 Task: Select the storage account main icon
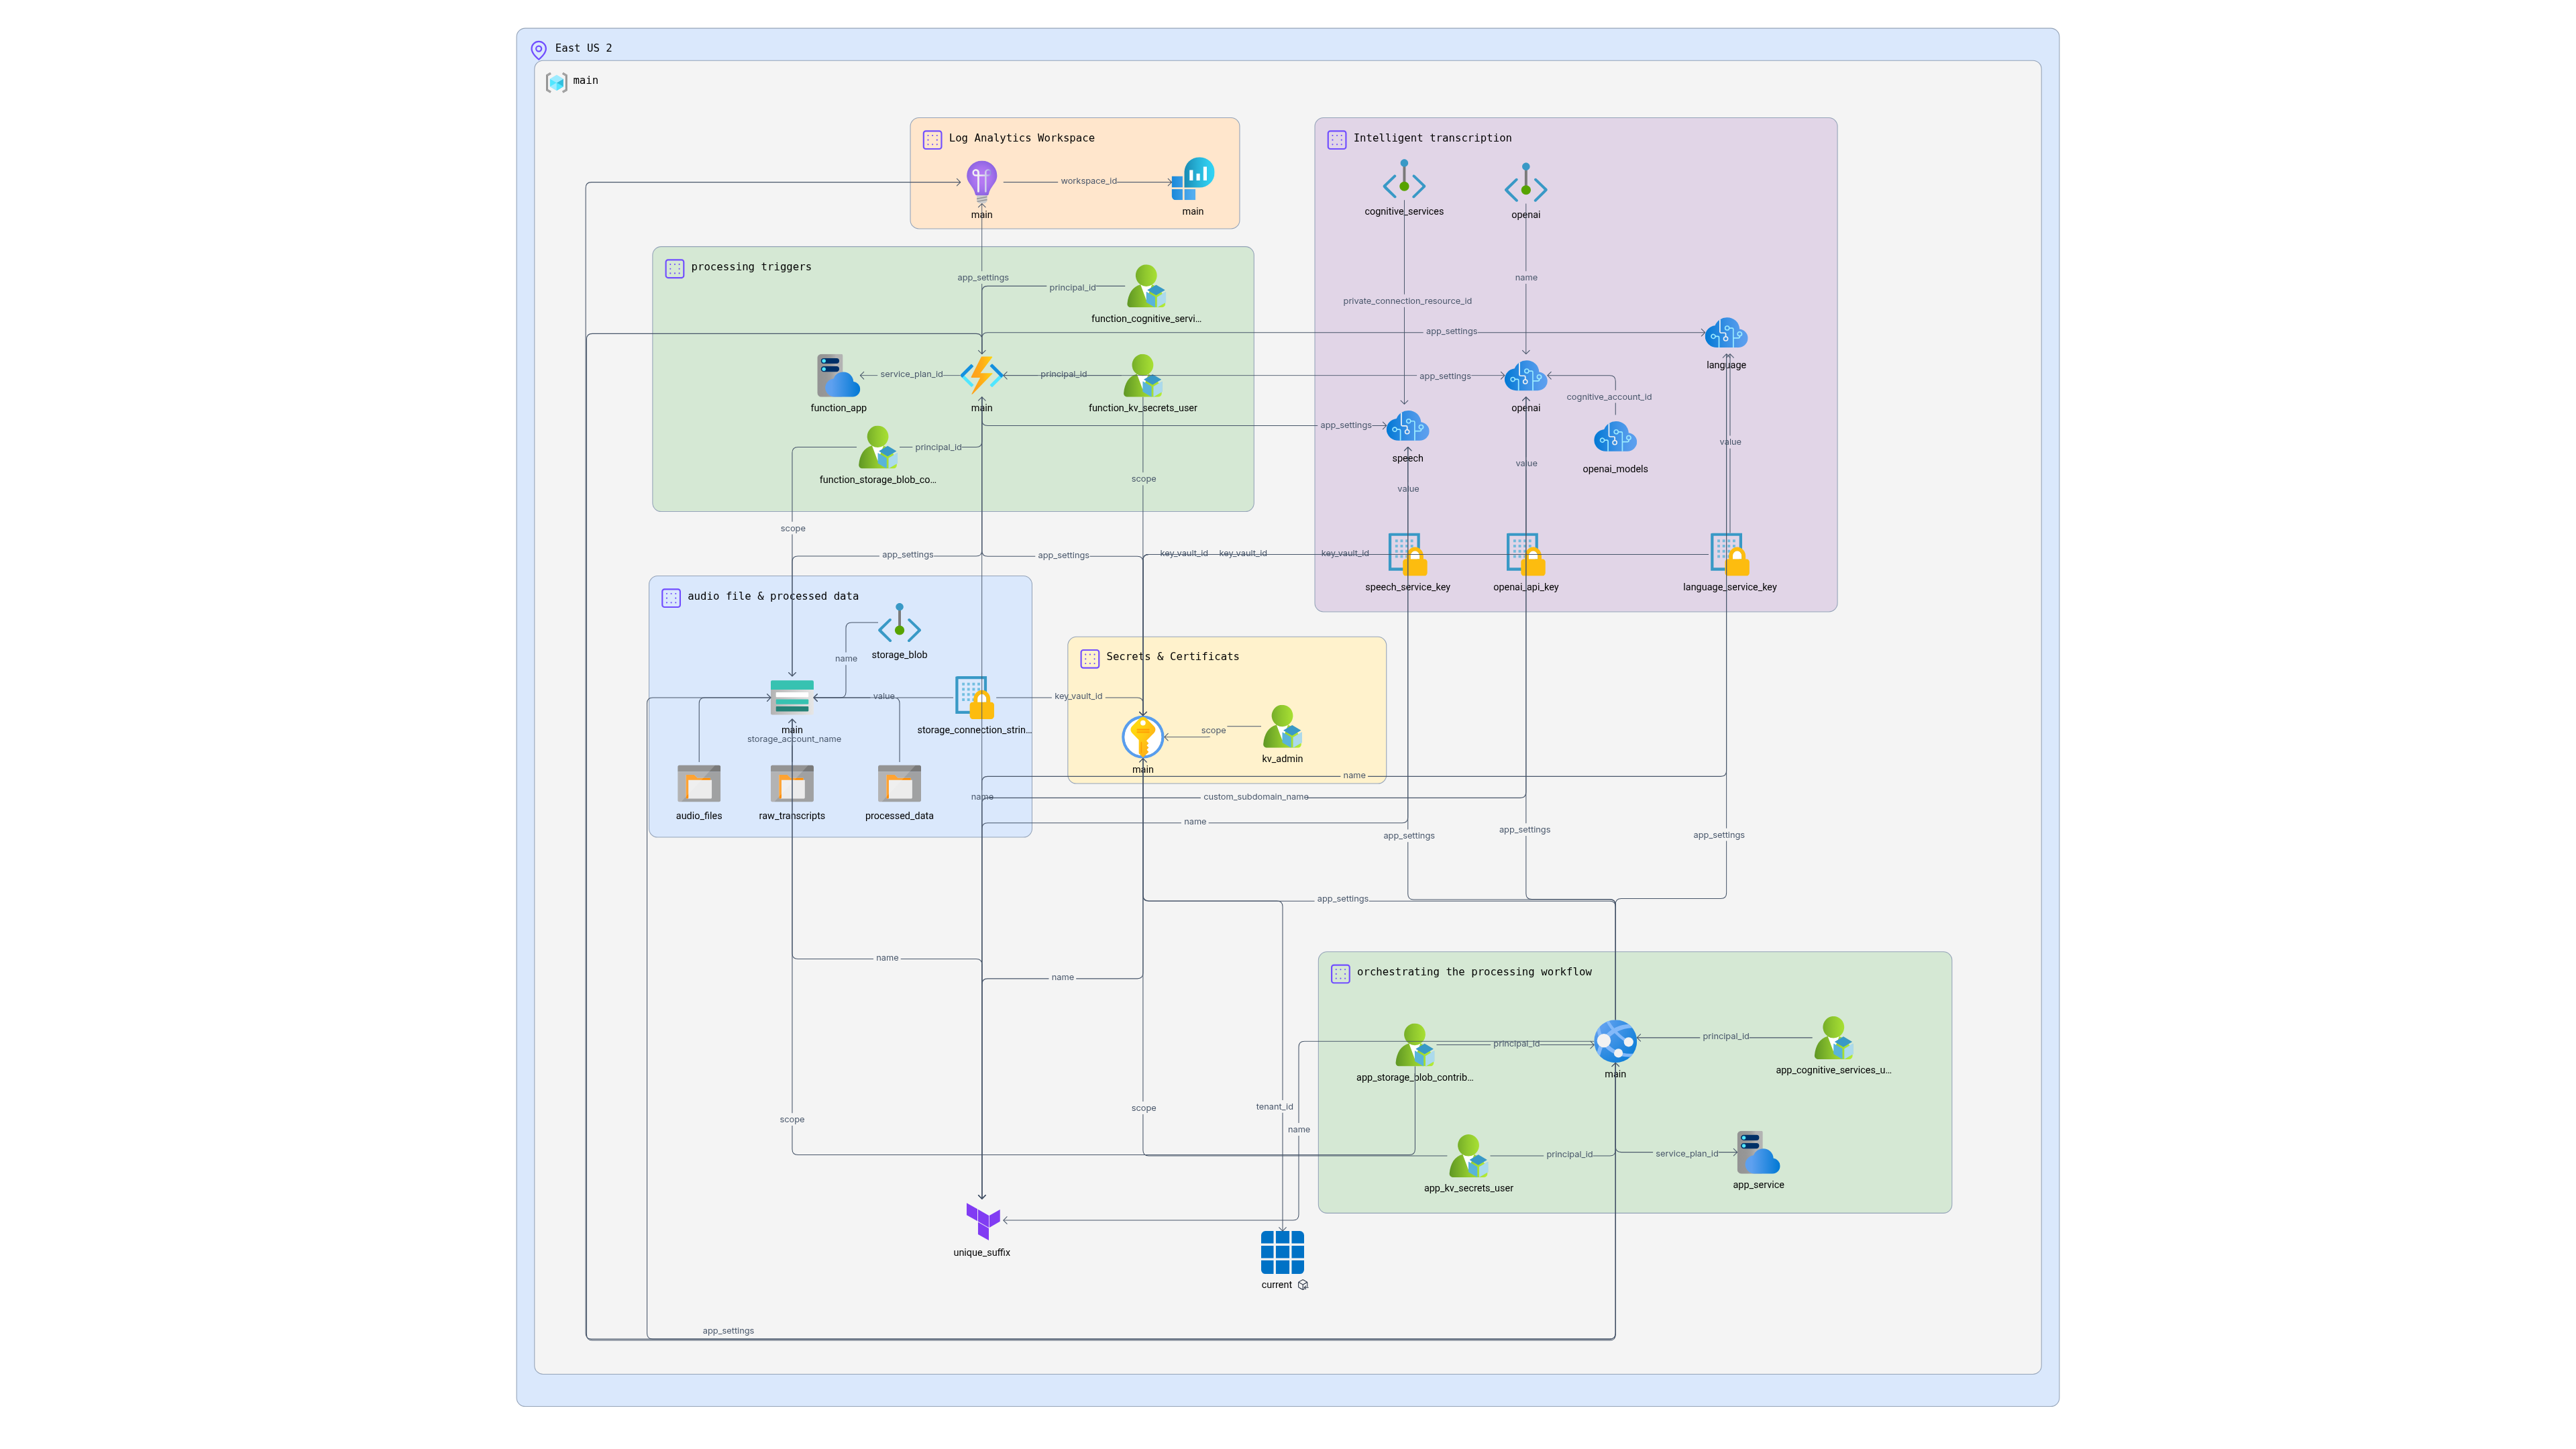pos(791,698)
